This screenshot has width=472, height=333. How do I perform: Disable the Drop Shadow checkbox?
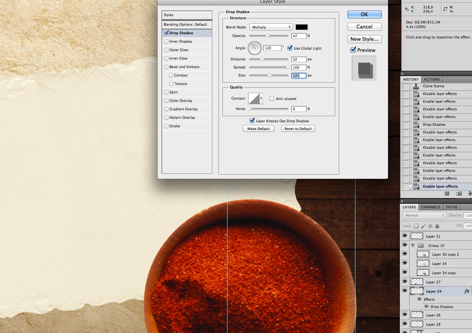coord(166,33)
